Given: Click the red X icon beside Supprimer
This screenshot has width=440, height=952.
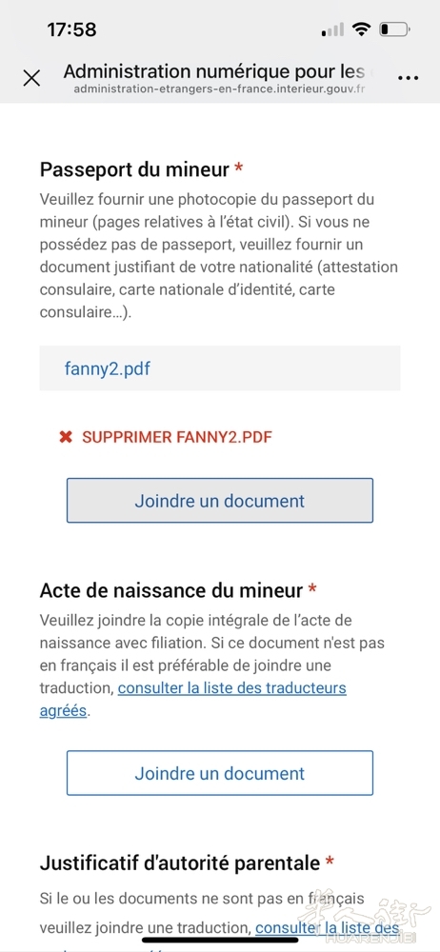Looking at the screenshot, I should 66,437.
